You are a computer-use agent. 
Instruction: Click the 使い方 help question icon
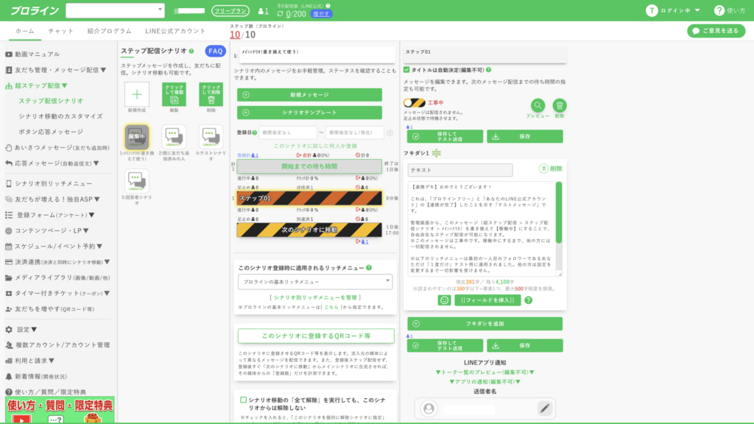point(719,10)
